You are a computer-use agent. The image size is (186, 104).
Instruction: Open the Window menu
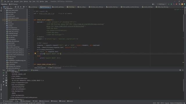click(x=42, y=1)
